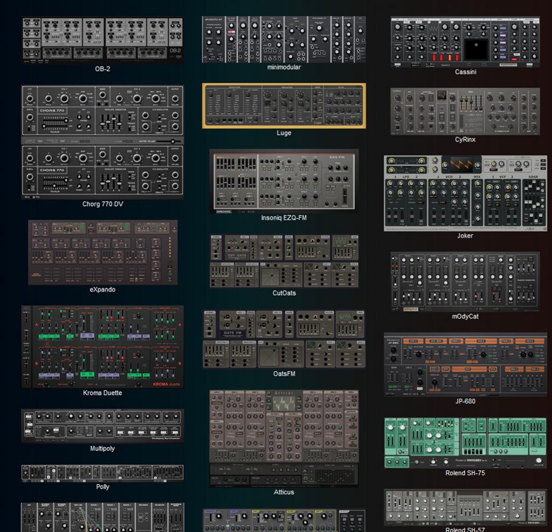The image size is (552, 532).
Task: Click the eXpando synth thumbnail
Action: click(x=102, y=252)
